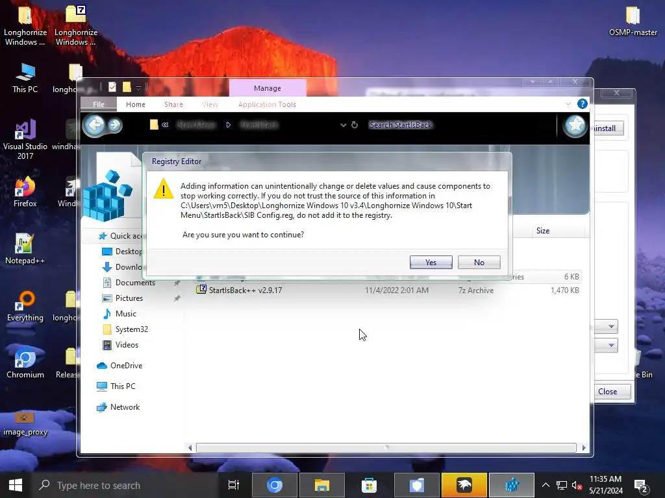Click volume icon in system tray
This screenshot has height=498, width=665.
click(x=577, y=485)
